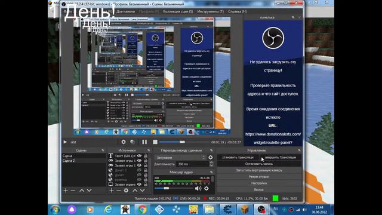Click the audio mixer vertical scrollbar

click(x=212, y=180)
